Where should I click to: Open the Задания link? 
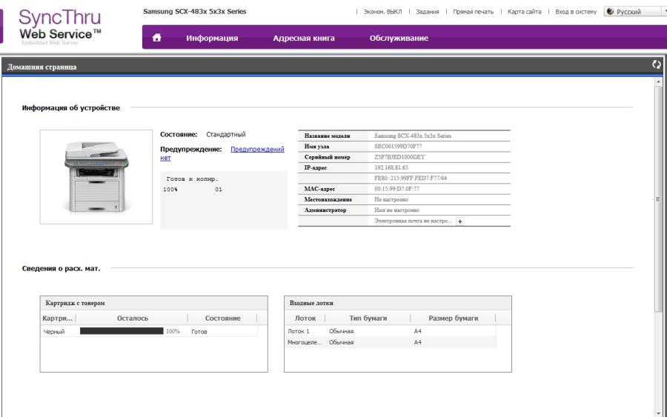428,12
